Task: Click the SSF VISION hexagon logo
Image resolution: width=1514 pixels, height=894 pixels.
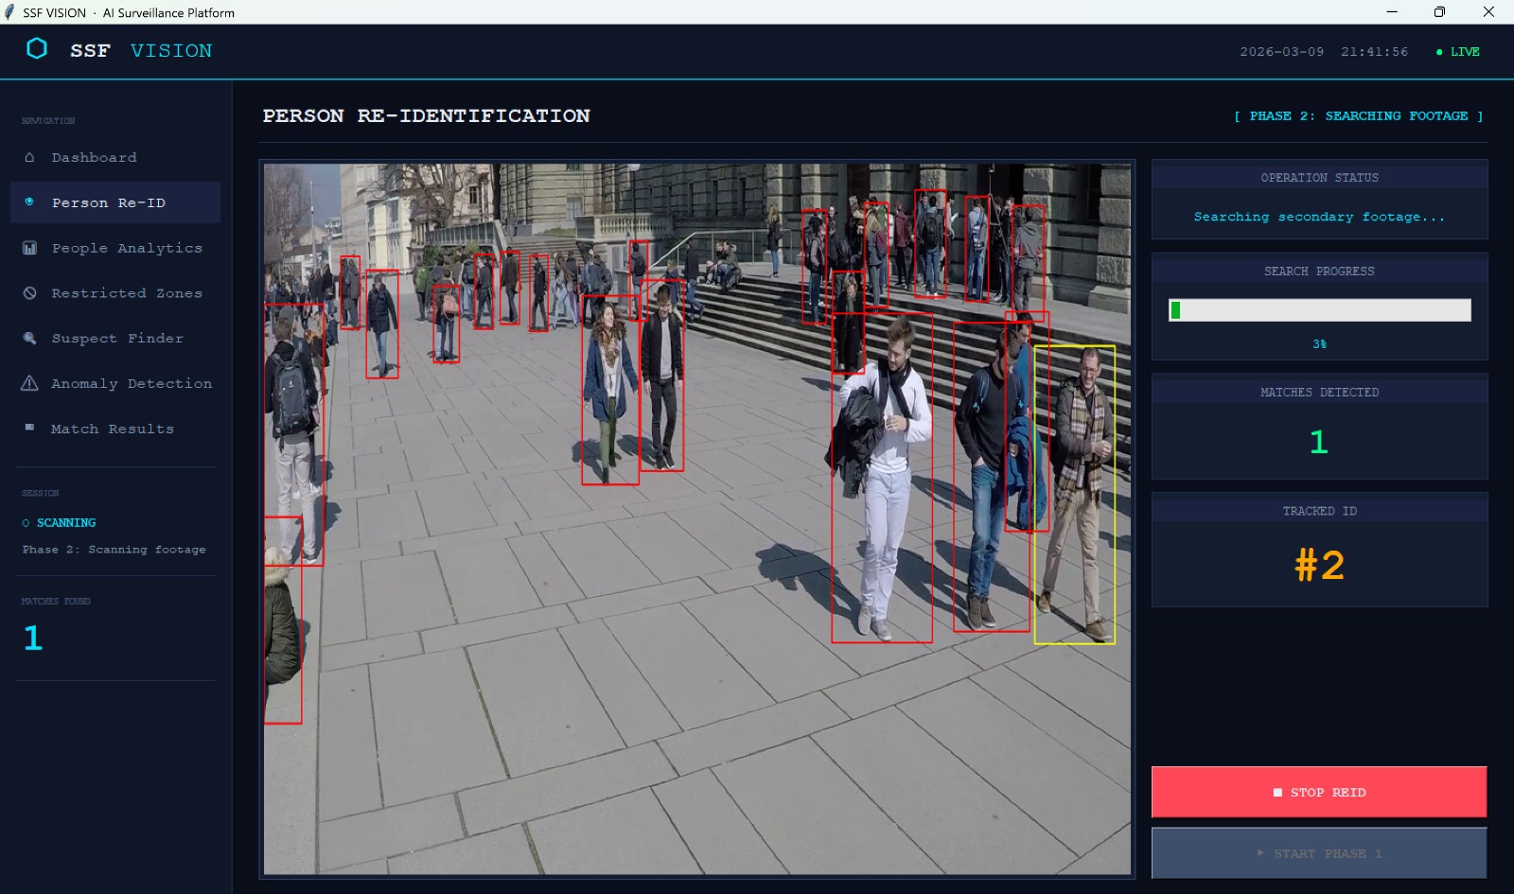Action: [x=38, y=50]
